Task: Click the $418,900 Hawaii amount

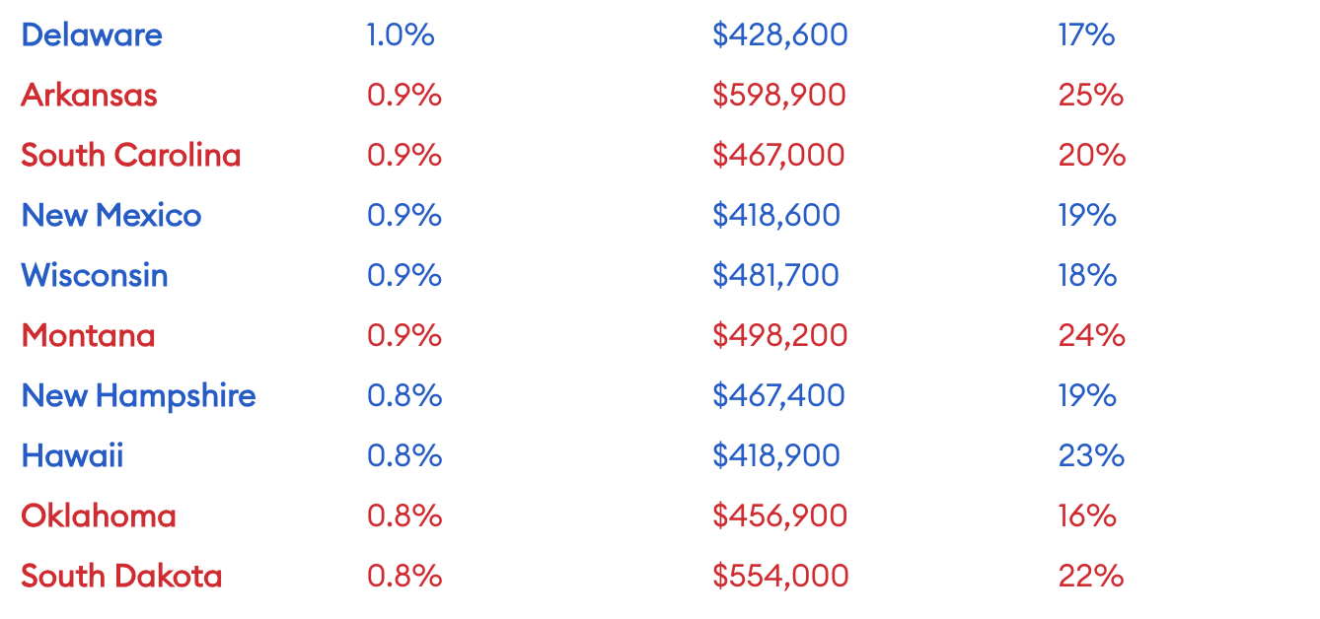Action: click(776, 456)
